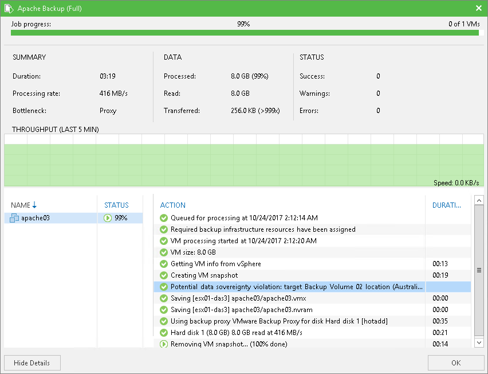The image size is (488, 374).
Task: Click the check icon beside Getting VM info from vSphere
Action: click(164, 264)
